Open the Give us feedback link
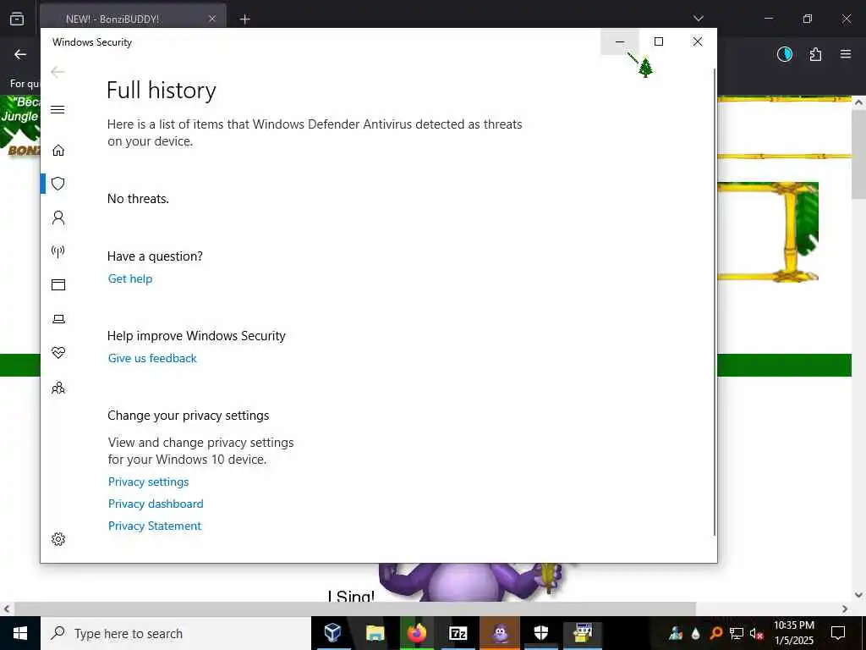 coord(152,358)
